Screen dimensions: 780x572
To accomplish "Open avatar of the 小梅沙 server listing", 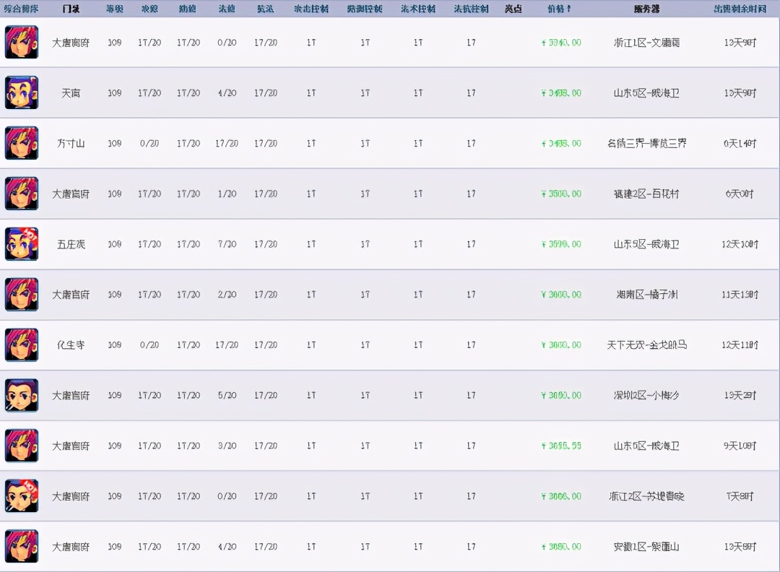I will click(x=22, y=396).
